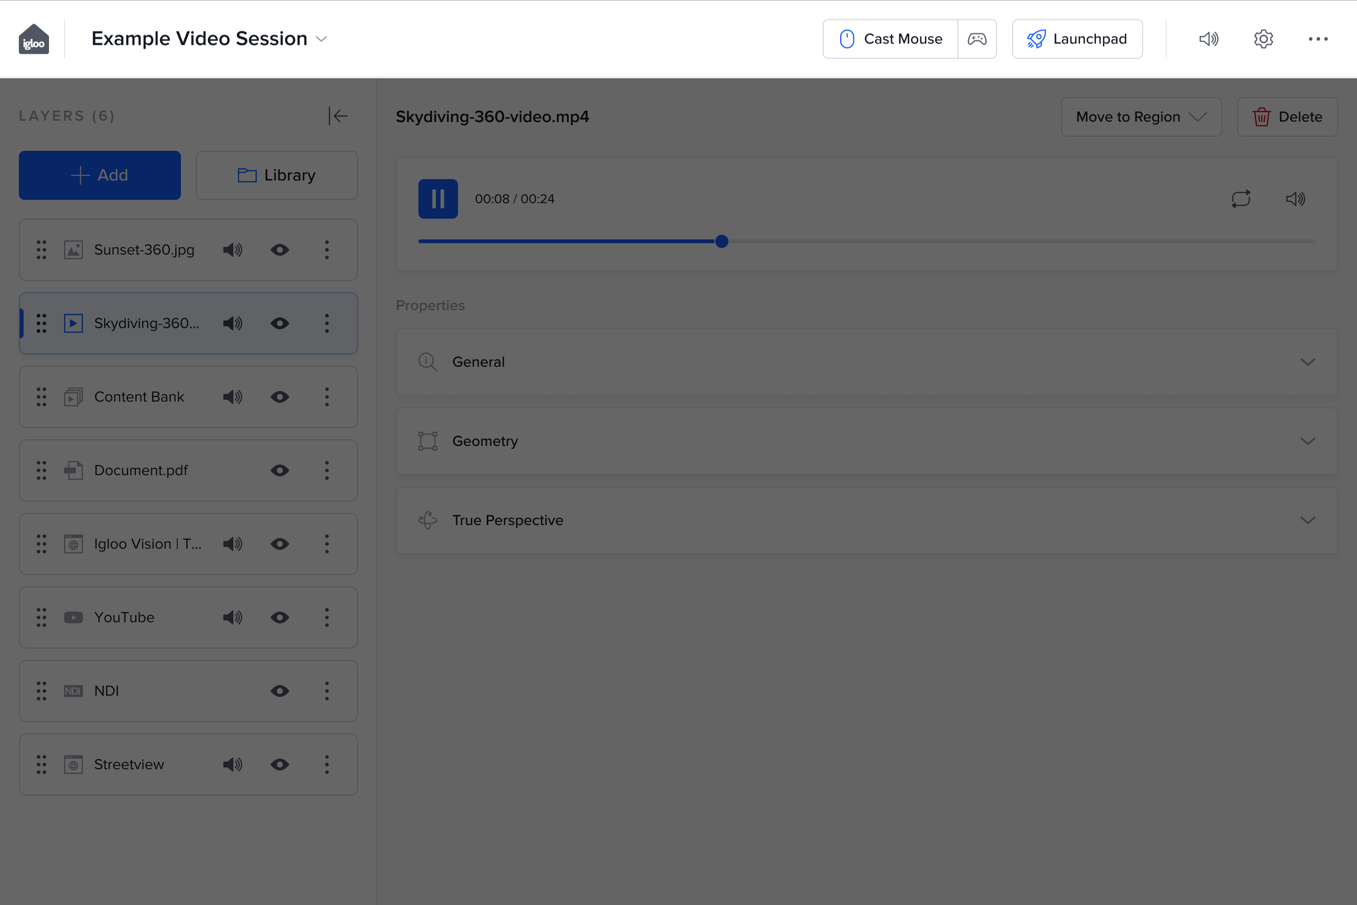1357x905 pixels.
Task: Click the master volume speaker icon
Action: tap(1208, 39)
